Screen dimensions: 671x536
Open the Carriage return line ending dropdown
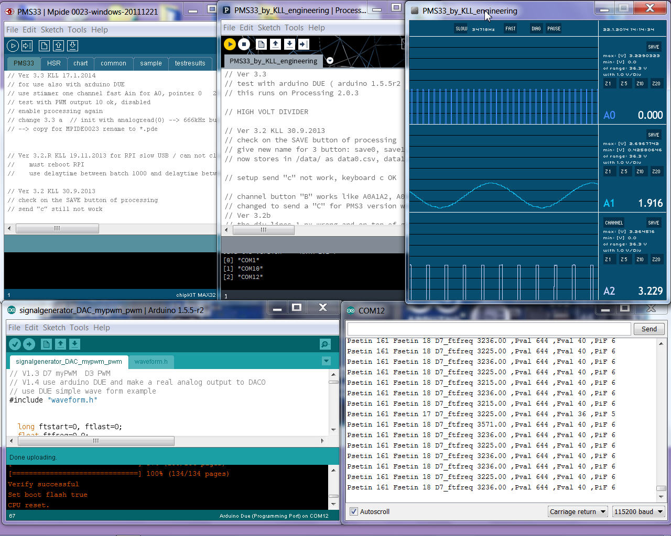(577, 511)
